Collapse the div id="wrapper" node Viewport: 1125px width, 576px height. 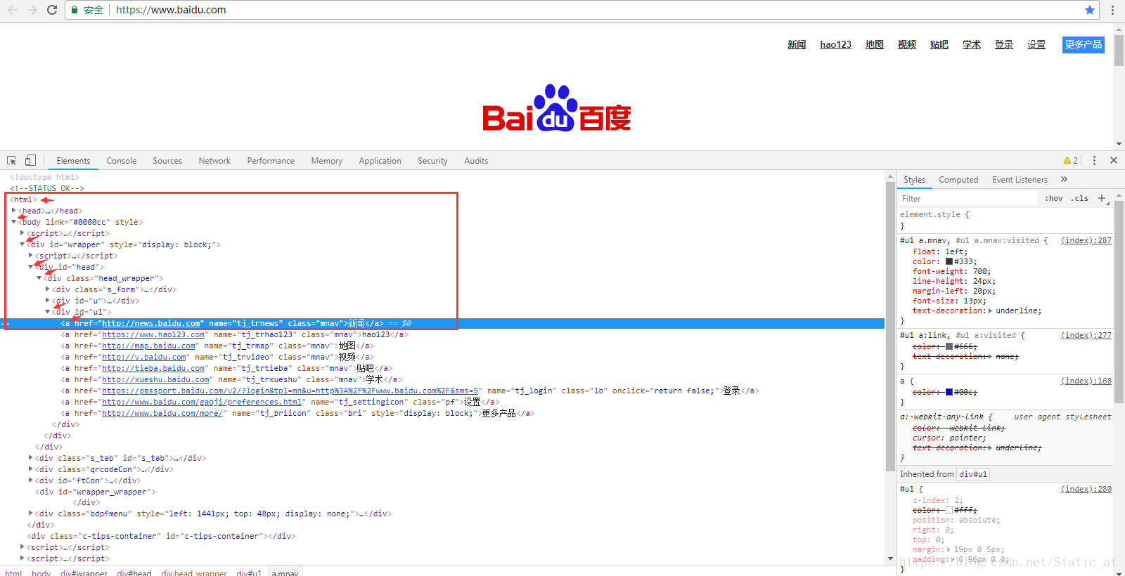[22, 244]
